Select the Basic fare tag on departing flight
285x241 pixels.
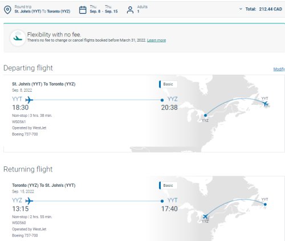point(168,84)
